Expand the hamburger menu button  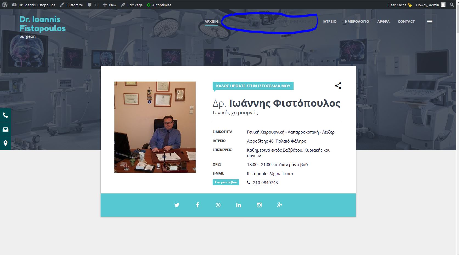[x=430, y=21]
